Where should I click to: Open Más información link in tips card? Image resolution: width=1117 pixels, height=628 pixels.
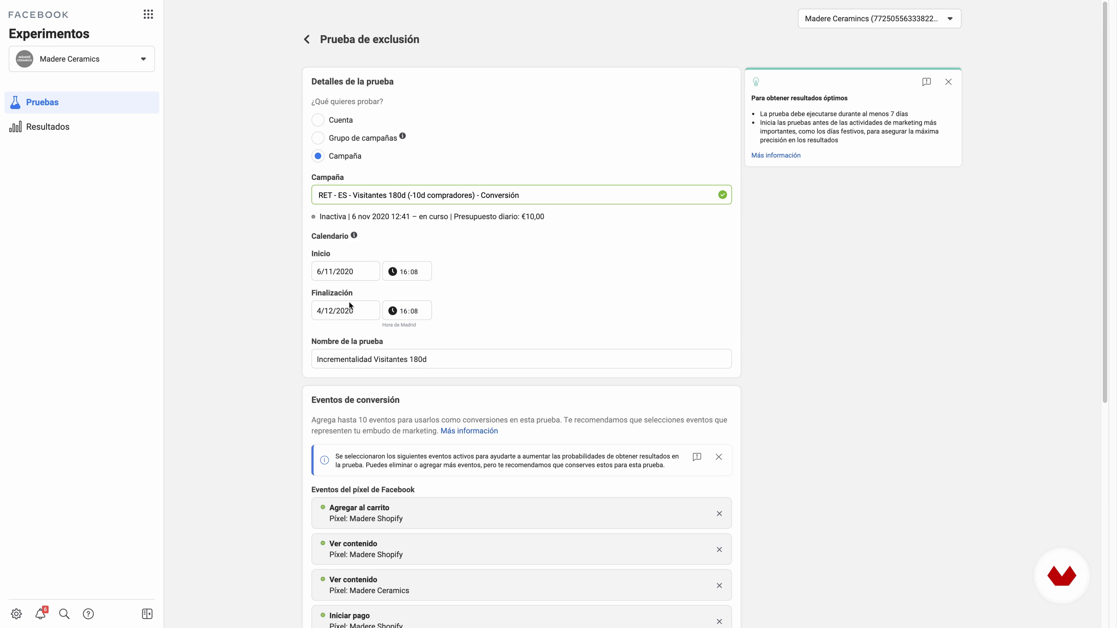coord(776,155)
